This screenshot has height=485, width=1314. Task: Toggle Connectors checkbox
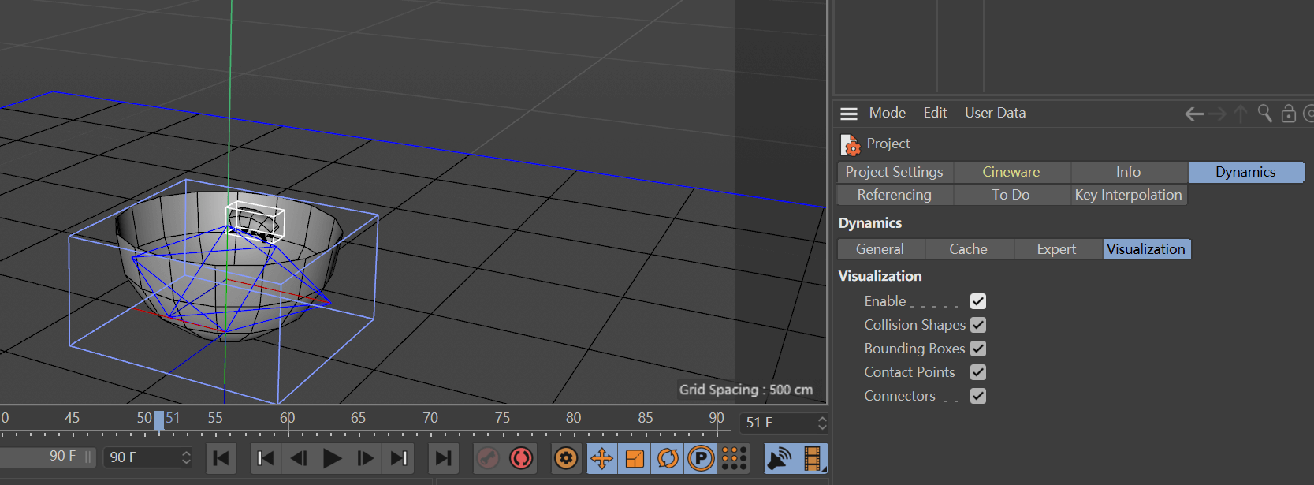[x=978, y=396]
